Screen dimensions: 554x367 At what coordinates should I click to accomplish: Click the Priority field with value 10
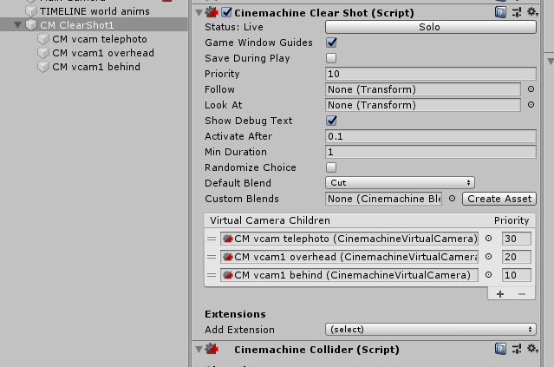tap(431, 74)
